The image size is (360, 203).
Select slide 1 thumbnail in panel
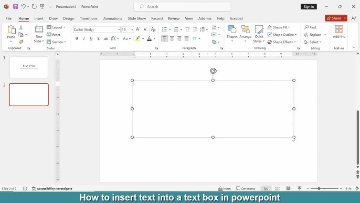[x=29, y=67]
